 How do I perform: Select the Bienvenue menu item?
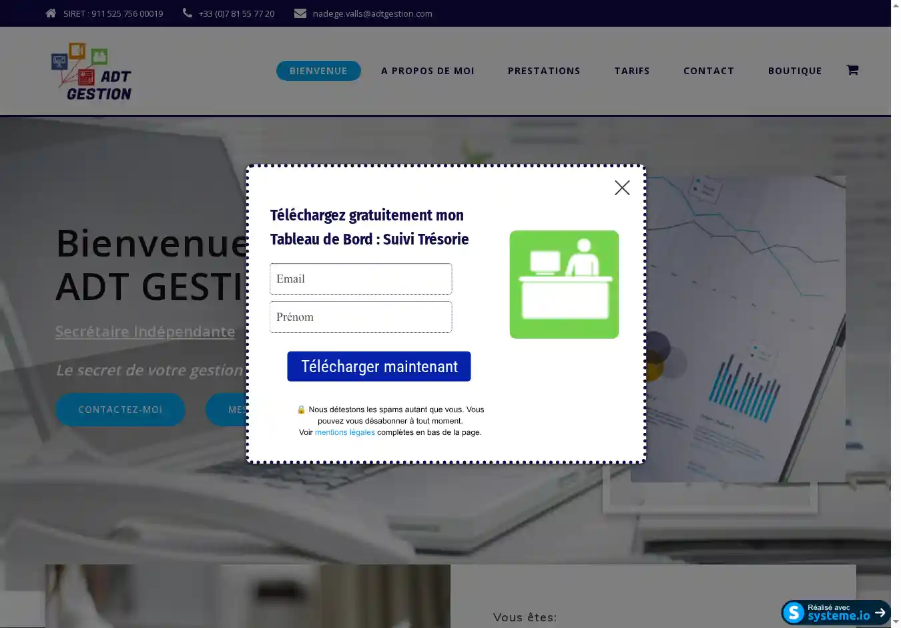pyautogui.click(x=318, y=71)
